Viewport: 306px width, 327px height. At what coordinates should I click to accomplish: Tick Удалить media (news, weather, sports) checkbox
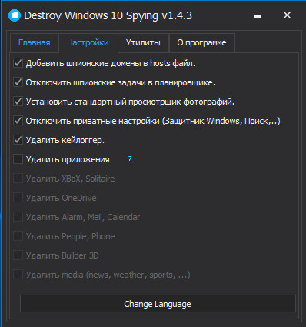(18, 275)
